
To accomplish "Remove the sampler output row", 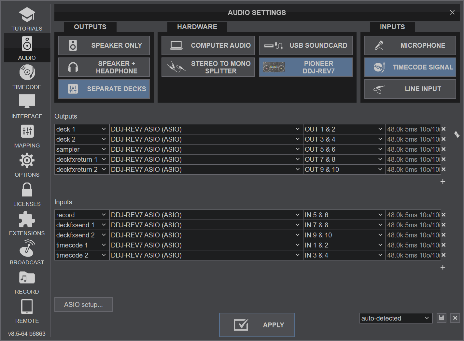I will pyautogui.click(x=443, y=149).
